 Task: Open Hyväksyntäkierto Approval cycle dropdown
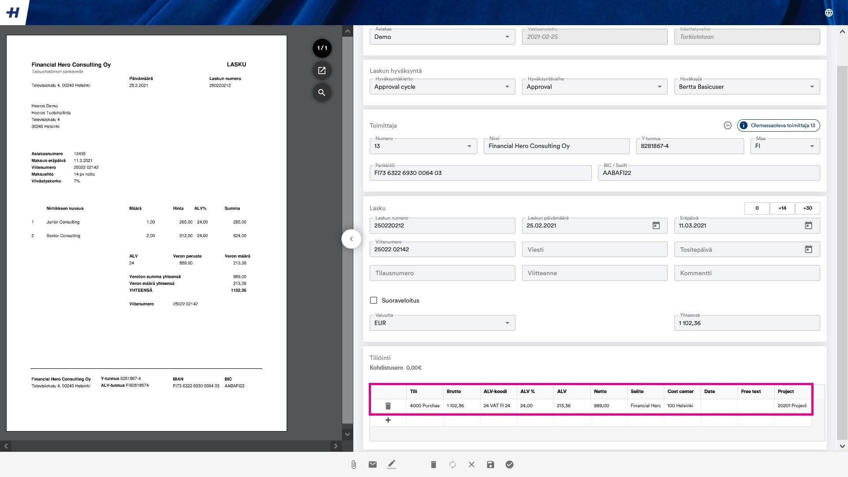point(443,87)
